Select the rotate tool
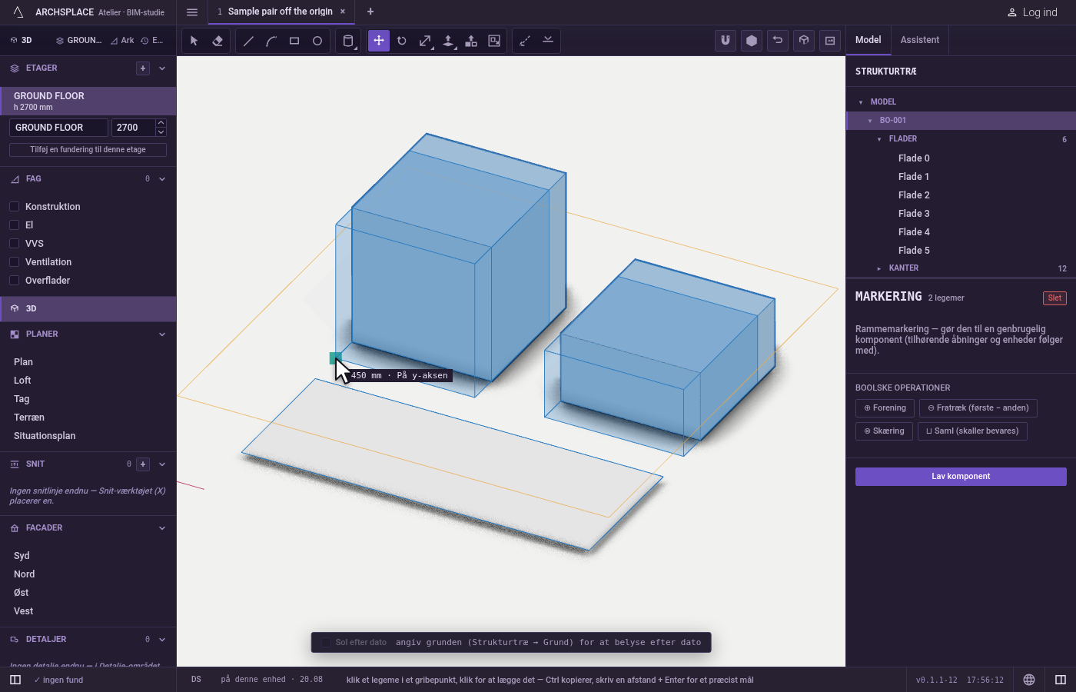Screen dimensions: 1076x692 pyautogui.click(x=402, y=41)
